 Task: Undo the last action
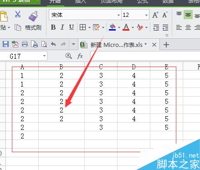pyautogui.click(x=53, y=44)
